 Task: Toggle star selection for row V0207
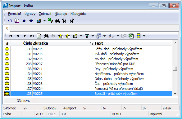click(x=7, y=64)
